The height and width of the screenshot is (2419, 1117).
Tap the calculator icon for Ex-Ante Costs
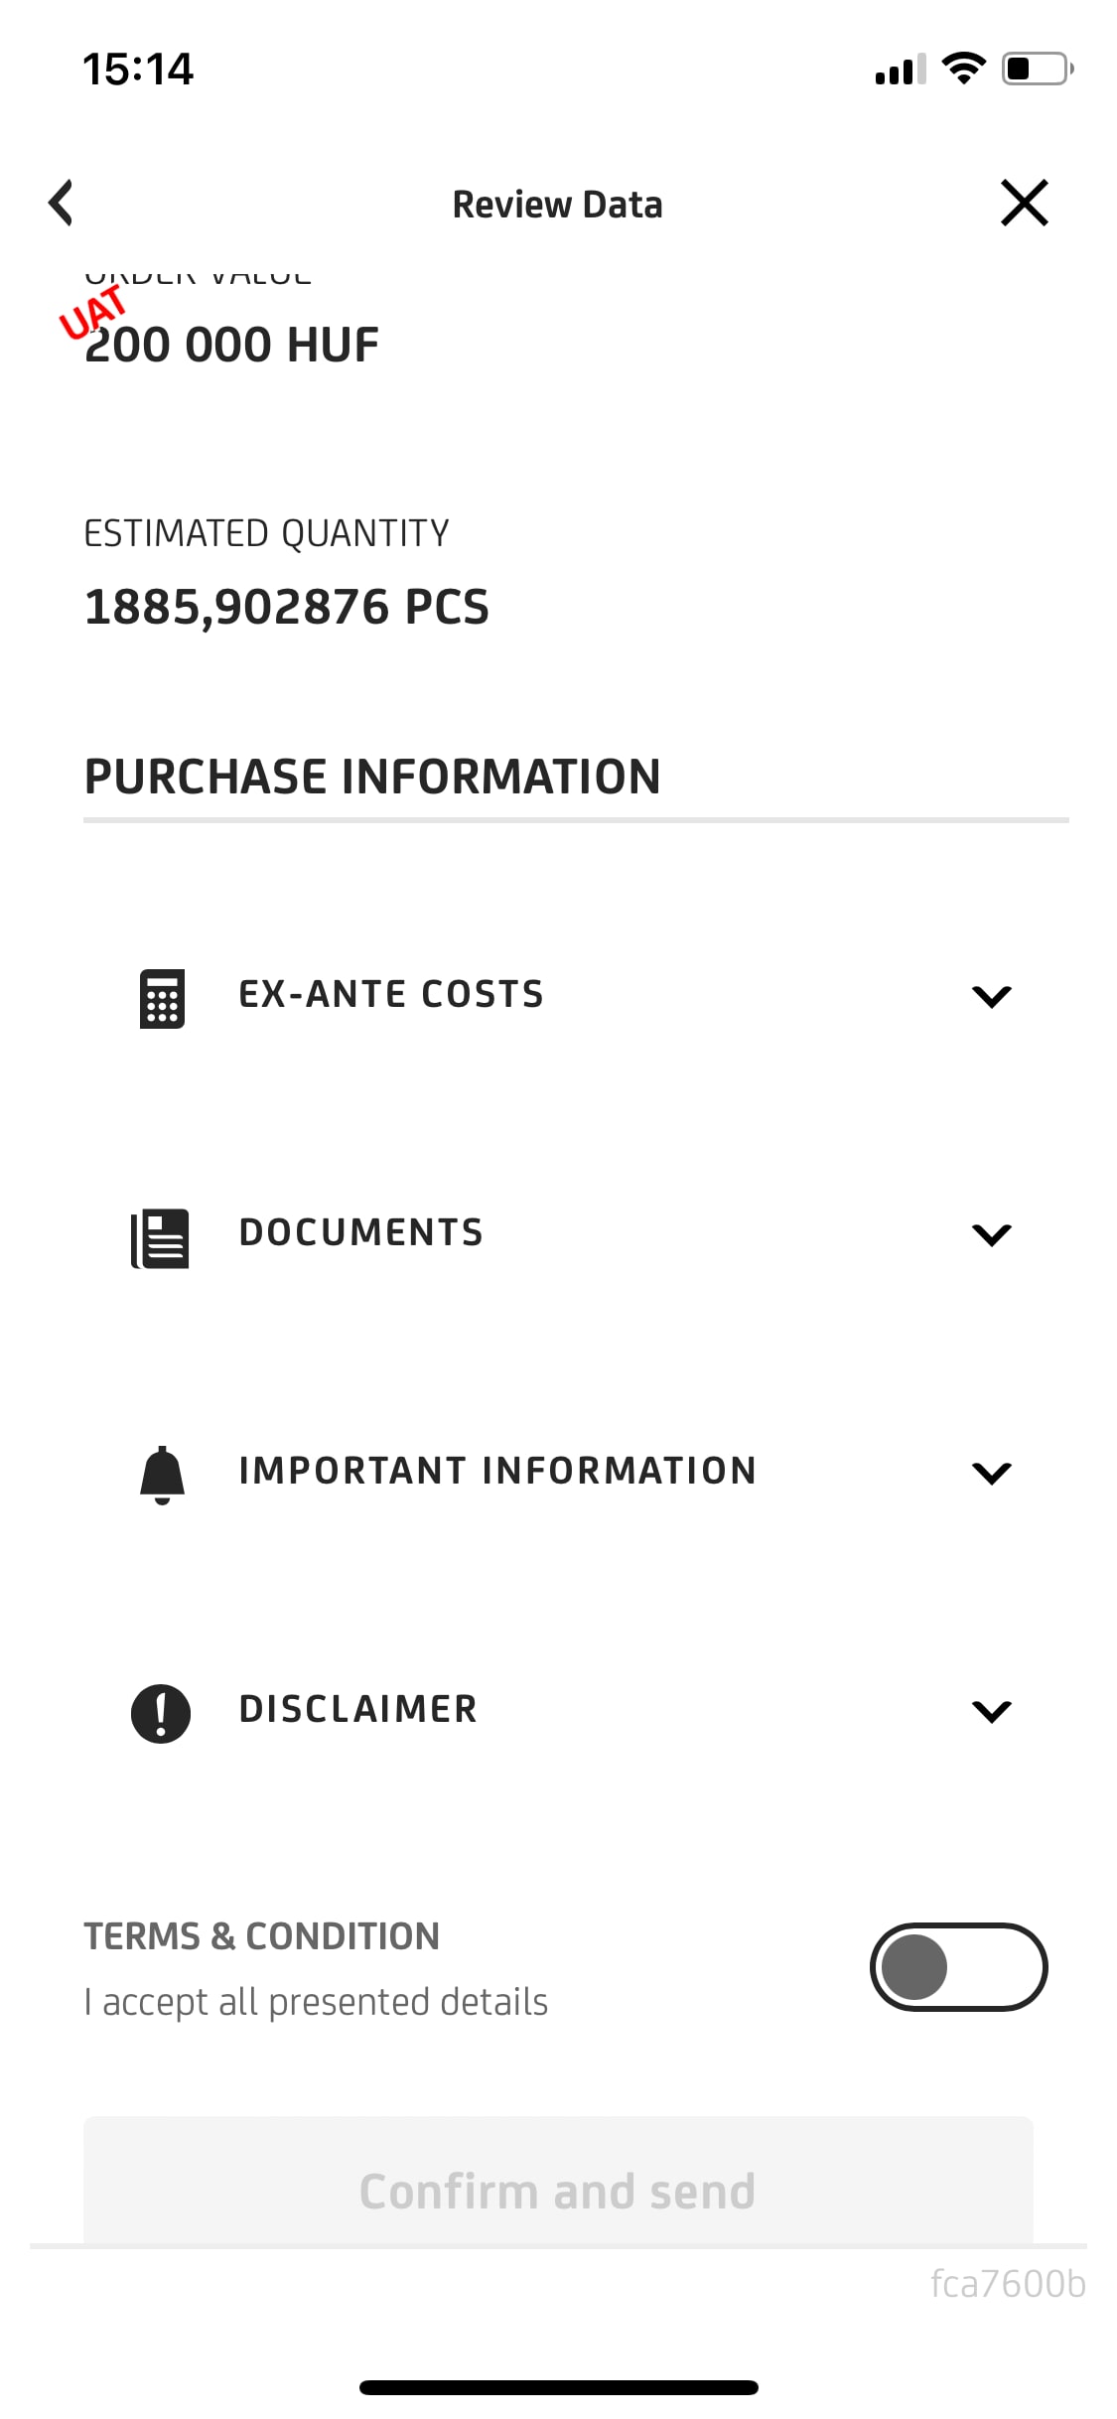162,998
